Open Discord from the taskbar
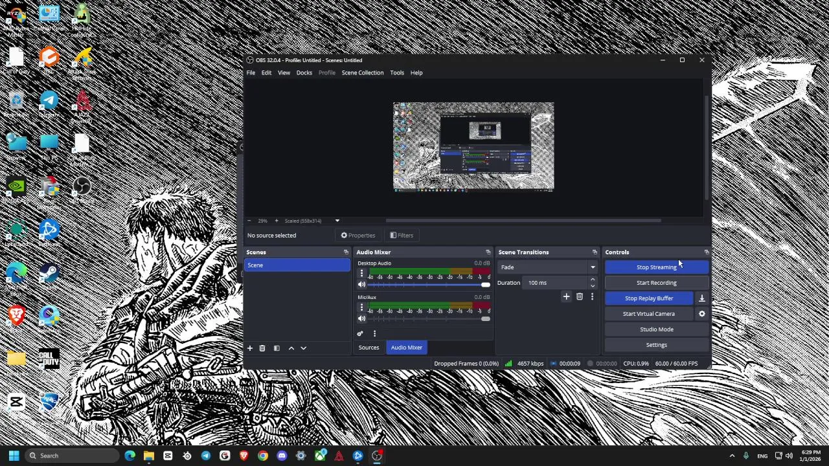Screen dimensions: 829x466 tap(282, 456)
